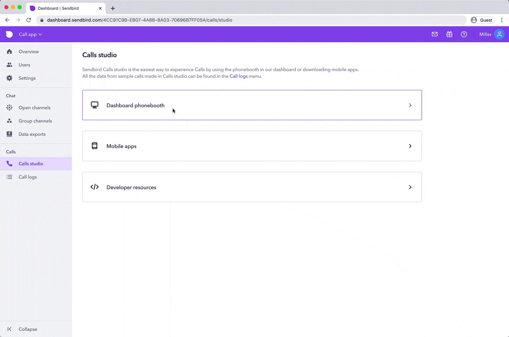The width and height of the screenshot is (509, 337).
Task: Reload the page in the browser
Action: point(29,20)
